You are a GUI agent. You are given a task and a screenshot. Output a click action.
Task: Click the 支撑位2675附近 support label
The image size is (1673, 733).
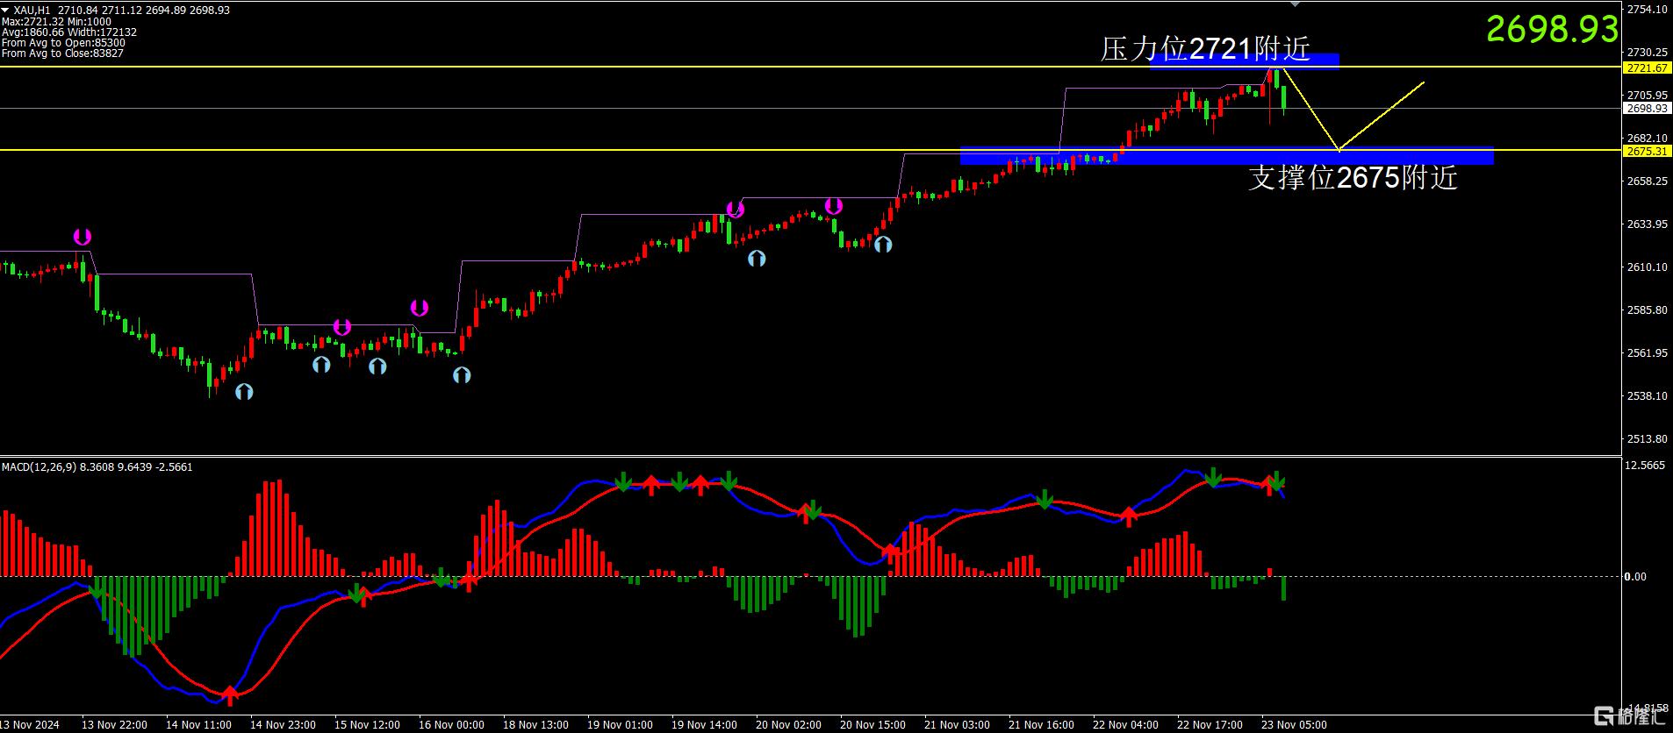(x=1353, y=178)
